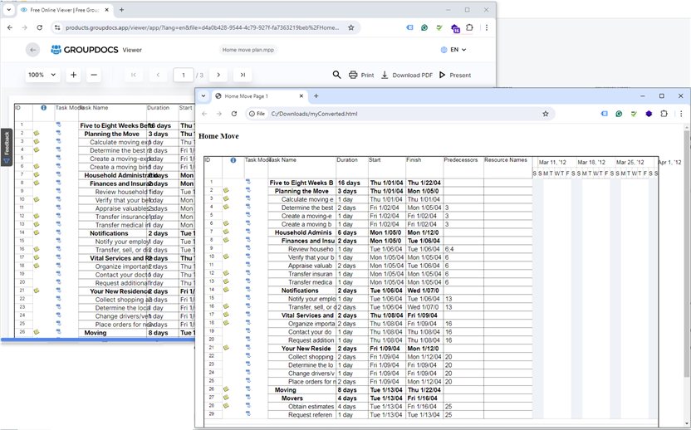
Task: Select the Home Move Page 1 tab
Action: coord(257,96)
